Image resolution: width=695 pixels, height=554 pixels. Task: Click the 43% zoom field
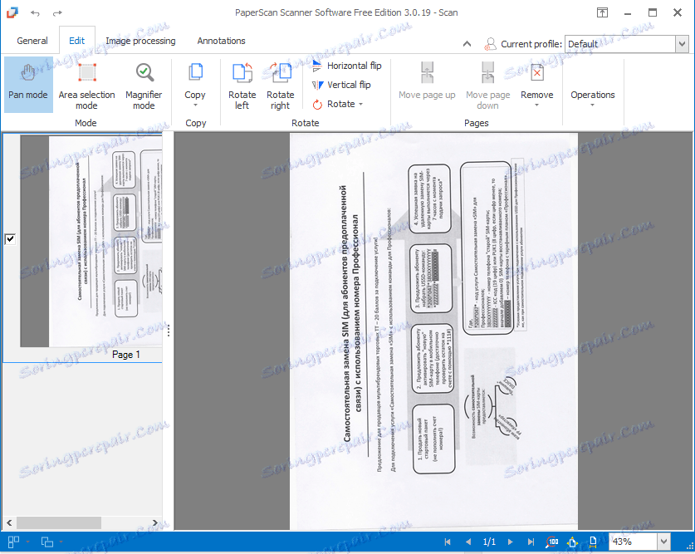point(633,542)
